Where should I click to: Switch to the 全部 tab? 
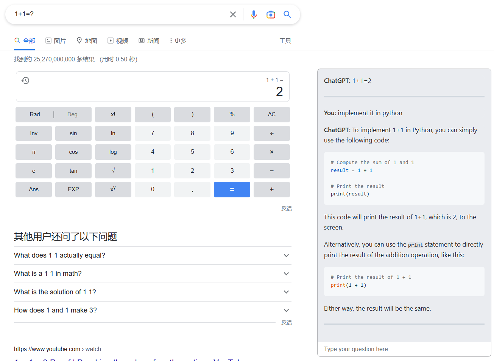(25, 41)
